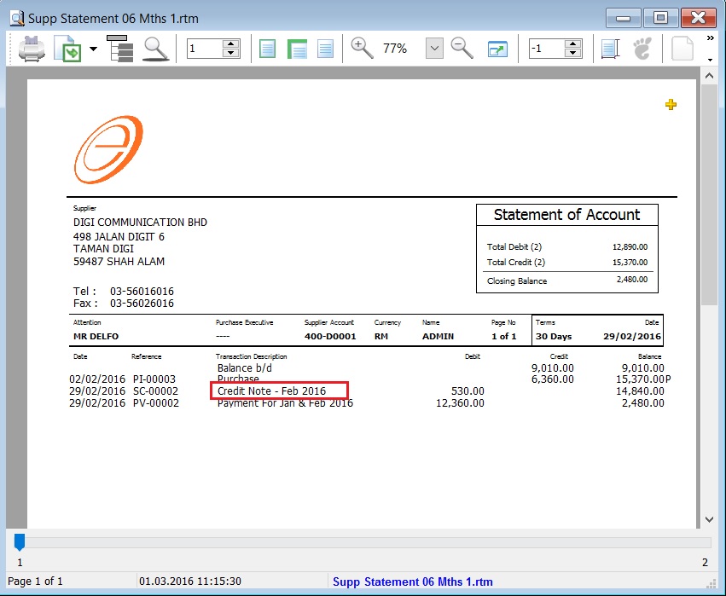
Task: Select the Print icon
Action: pos(32,48)
